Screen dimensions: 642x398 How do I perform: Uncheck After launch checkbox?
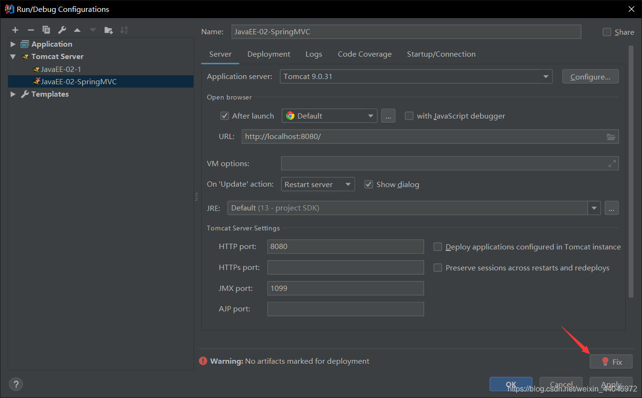(x=225, y=116)
